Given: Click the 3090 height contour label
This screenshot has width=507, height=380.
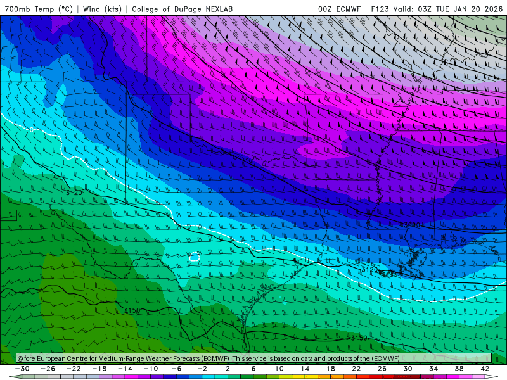Looking at the screenshot, I should tap(411, 225).
